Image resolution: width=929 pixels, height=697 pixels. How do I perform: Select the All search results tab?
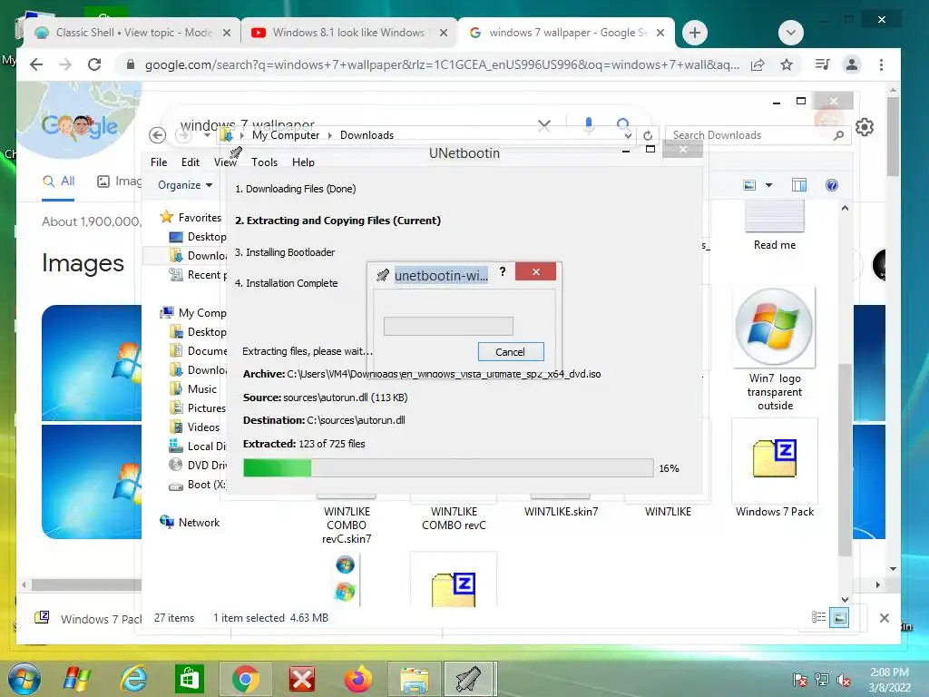point(59,181)
